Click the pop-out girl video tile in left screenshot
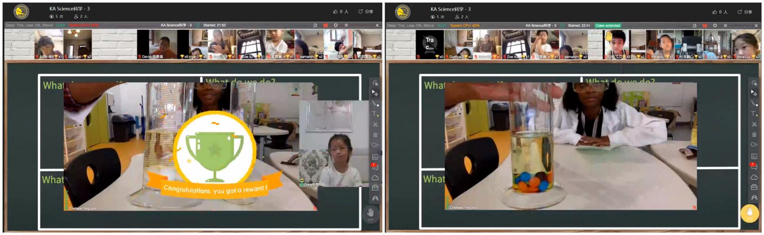 (x=333, y=144)
